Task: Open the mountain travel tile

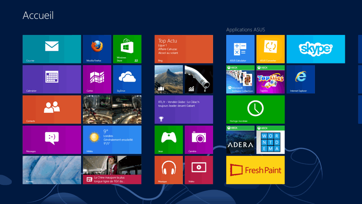Action: click(x=168, y=79)
